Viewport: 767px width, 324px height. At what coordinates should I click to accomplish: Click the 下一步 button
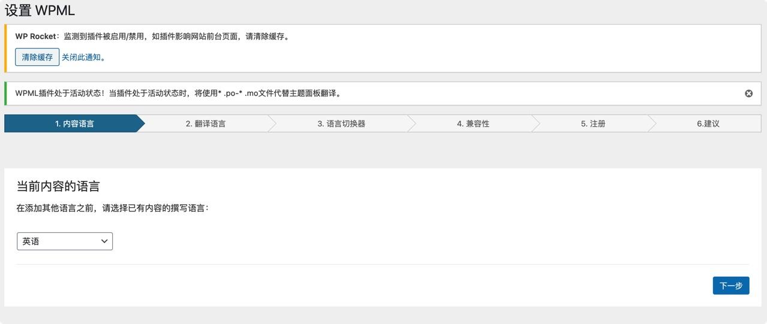731,286
